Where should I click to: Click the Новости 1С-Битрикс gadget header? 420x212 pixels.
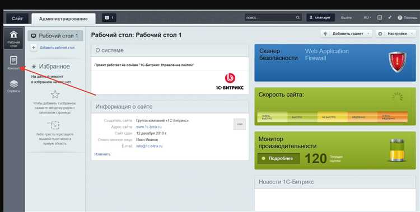click(335, 182)
